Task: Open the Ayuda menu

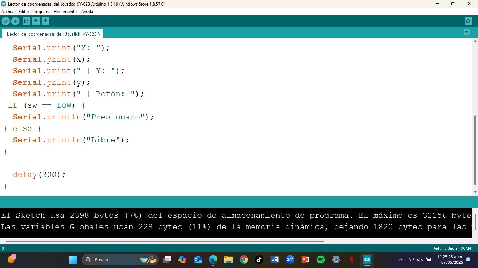Action: pos(87,12)
